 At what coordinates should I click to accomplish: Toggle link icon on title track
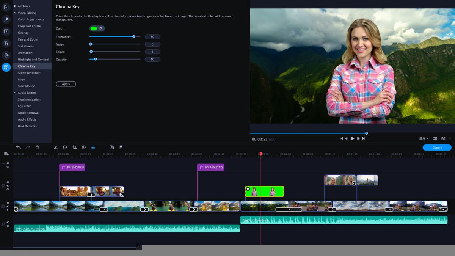8,167
